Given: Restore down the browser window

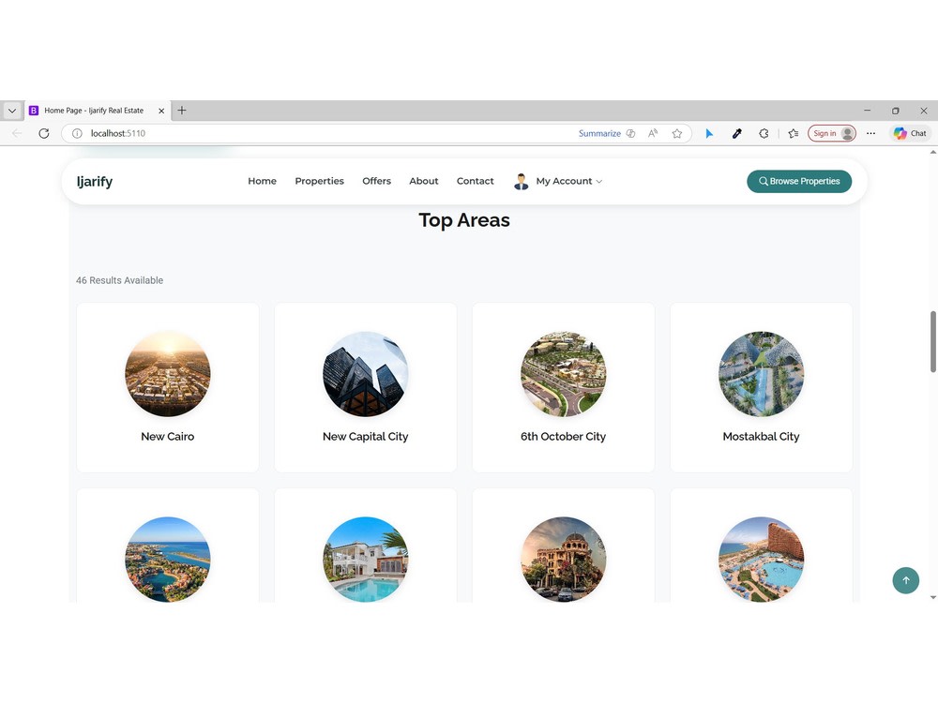Looking at the screenshot, I should (x=896, y=111).
